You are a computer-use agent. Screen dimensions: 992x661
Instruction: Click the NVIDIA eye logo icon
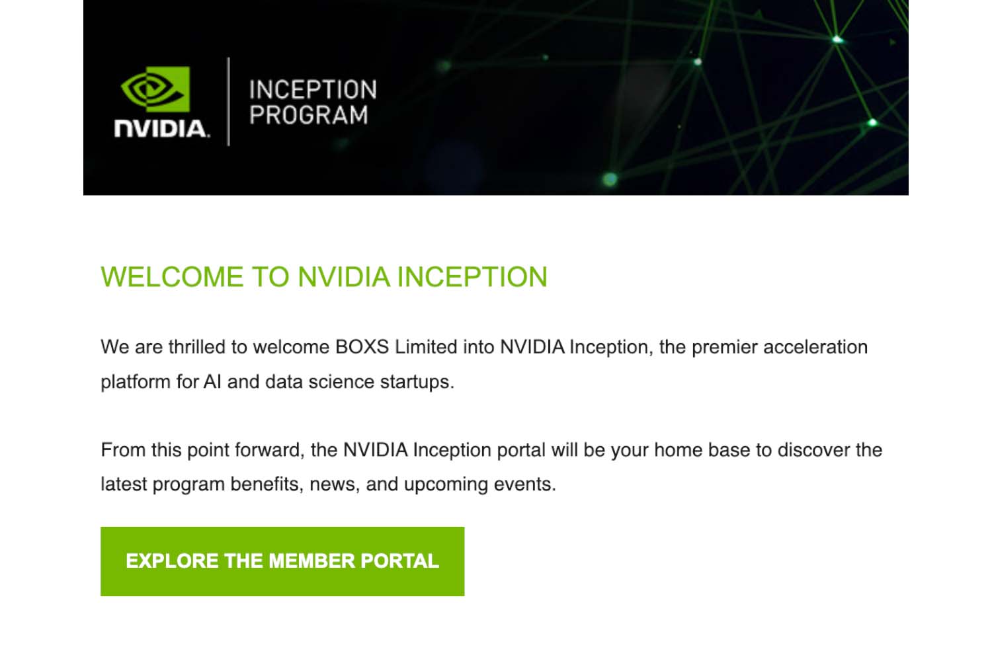coord(156,88)
